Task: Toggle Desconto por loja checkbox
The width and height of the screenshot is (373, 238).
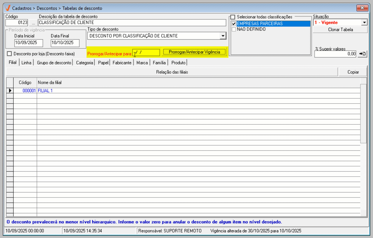Action: [x=9, y=54]
